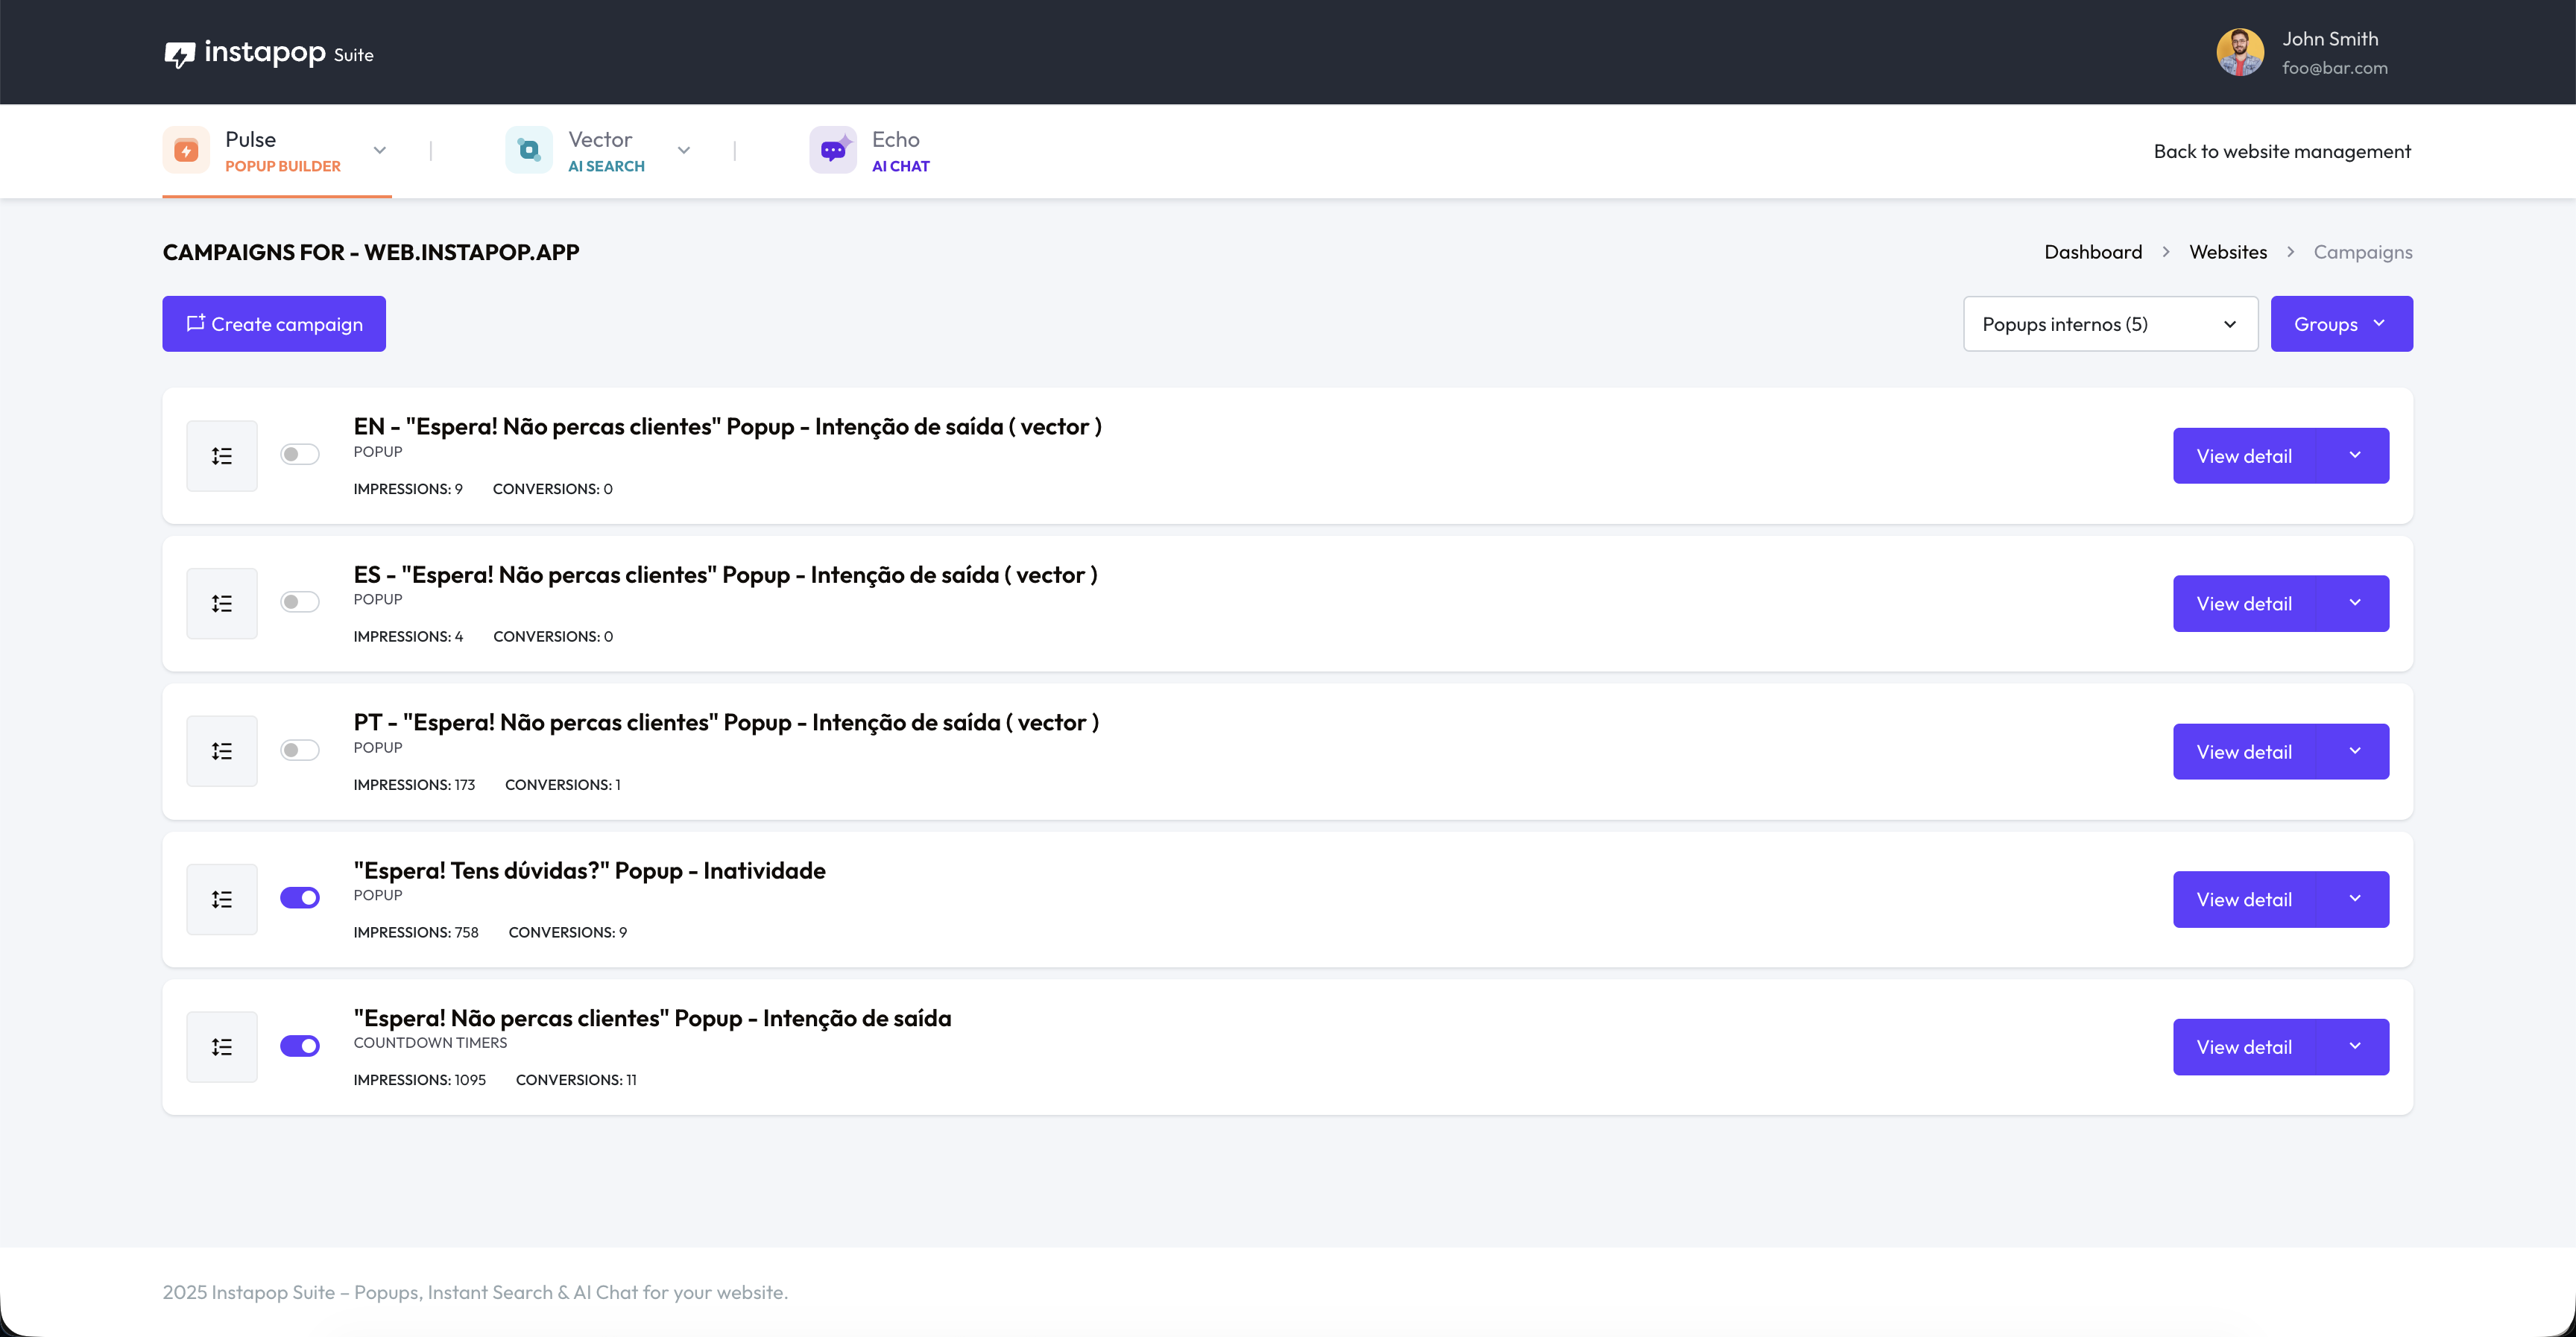2576x1337 pixels.
Task: Open the Websites breadcrumb link
Action: [x=2227, y=252]
